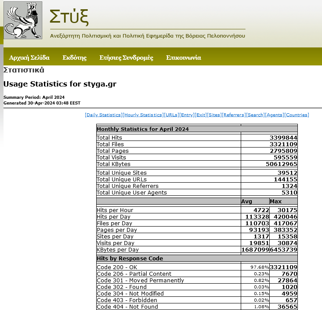Go to Ετήσιες Συνδρομές page
This screenshot has width=322, height=310.
[126, 58]
